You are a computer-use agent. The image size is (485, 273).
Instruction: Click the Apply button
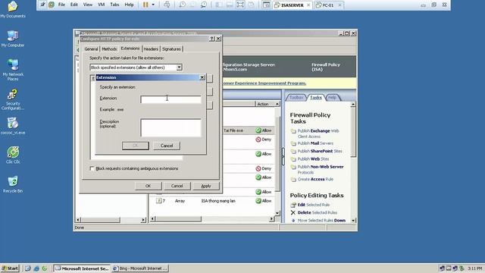[206, 186]
